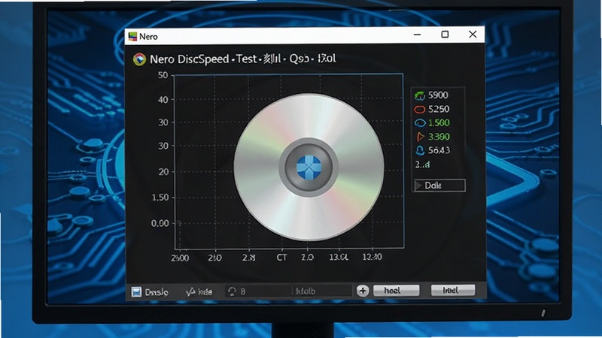Click the Nero app icon in title bar
The width and height of the screenshot is (602, 338).
[133, 36]
